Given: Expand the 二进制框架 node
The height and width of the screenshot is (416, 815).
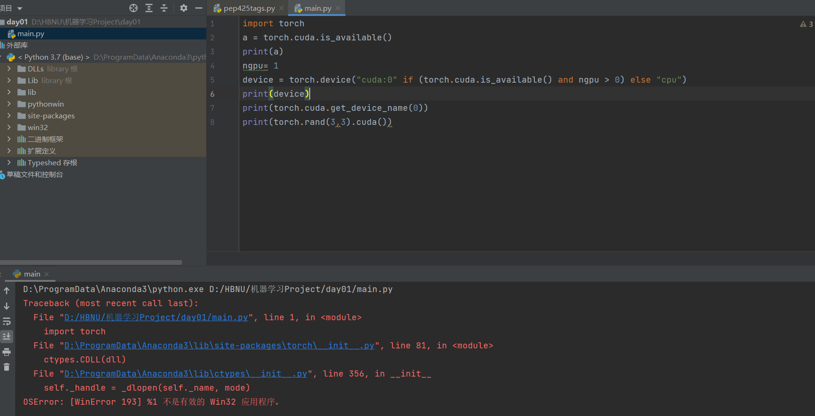Looking at the screenshot, I should pyautogui.click(x=9, y=139).
